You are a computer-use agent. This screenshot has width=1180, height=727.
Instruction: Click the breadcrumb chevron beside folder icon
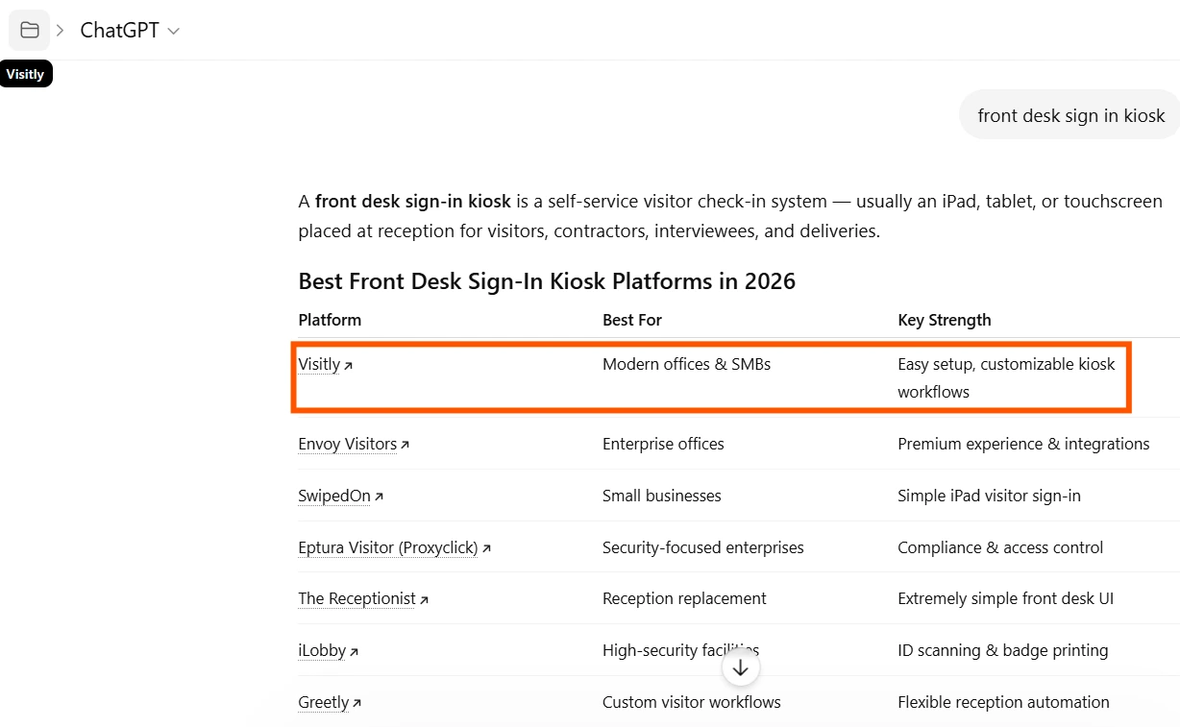[x=60, y=31]
